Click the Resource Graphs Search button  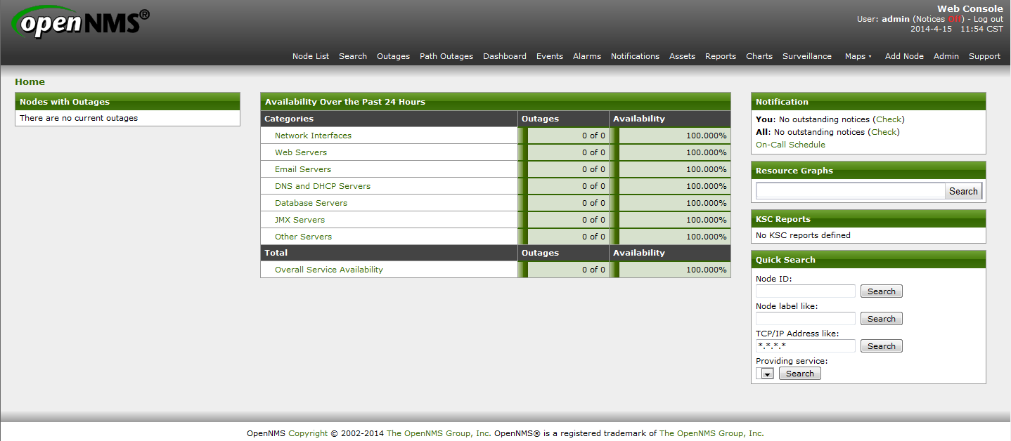pos(963,191)
